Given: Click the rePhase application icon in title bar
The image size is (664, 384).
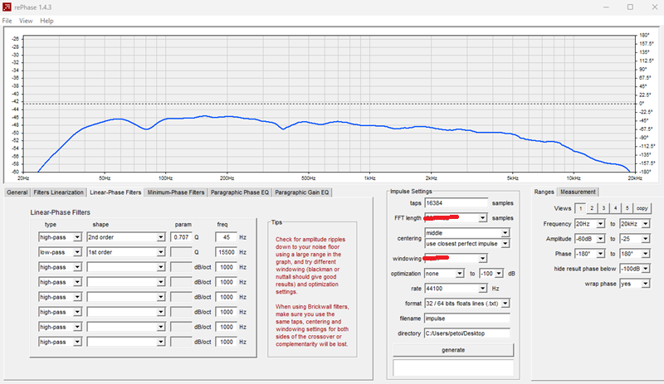Looking at the screenshot, I should tap(7, 7).
